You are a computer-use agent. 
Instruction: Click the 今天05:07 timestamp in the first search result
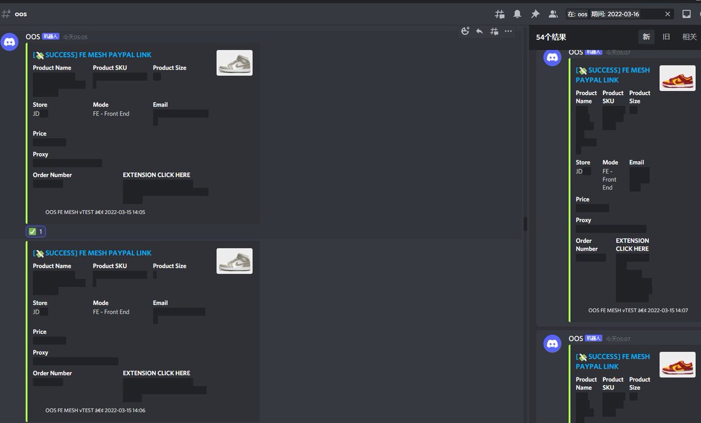618,53
